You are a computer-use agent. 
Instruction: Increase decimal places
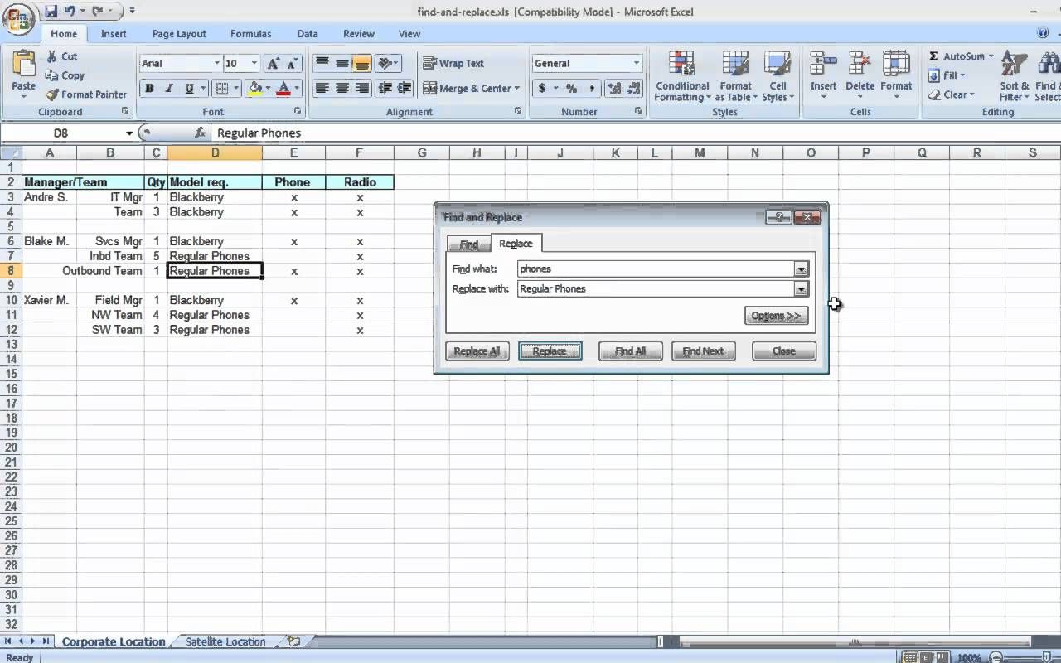pyautogui.click(x=614, y=88)
